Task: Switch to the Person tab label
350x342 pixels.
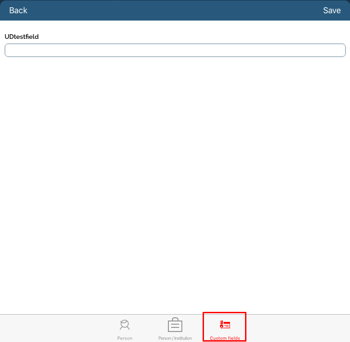Action: pyautogui.click(x=125, y=338)
